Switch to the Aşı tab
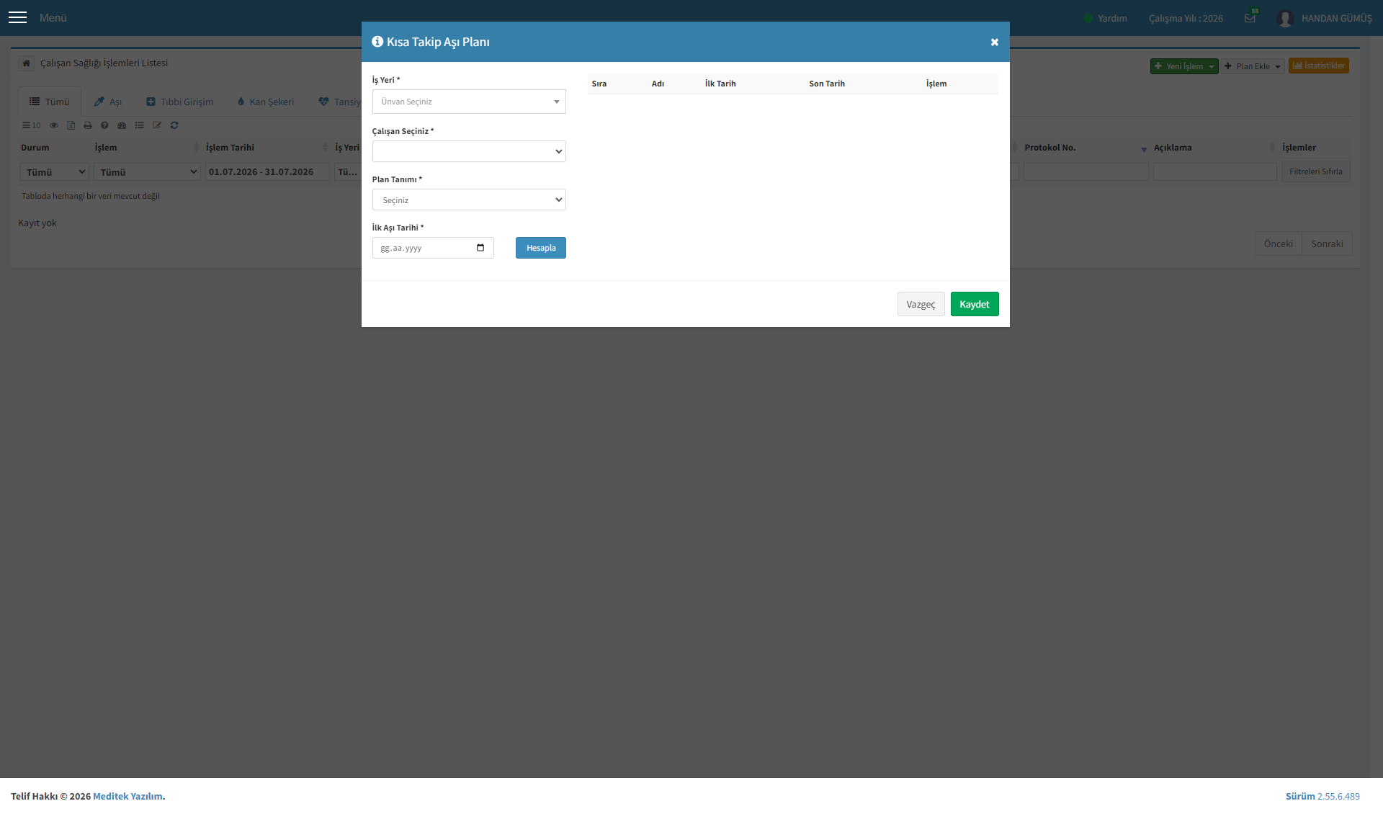This screenshot has height=814, width=1383. (x=108, y=102)
